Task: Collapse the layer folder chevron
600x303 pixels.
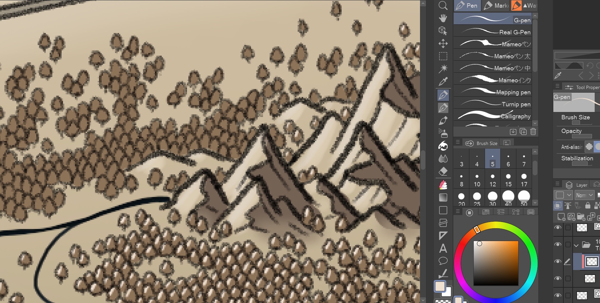Action: pos(576,245)
